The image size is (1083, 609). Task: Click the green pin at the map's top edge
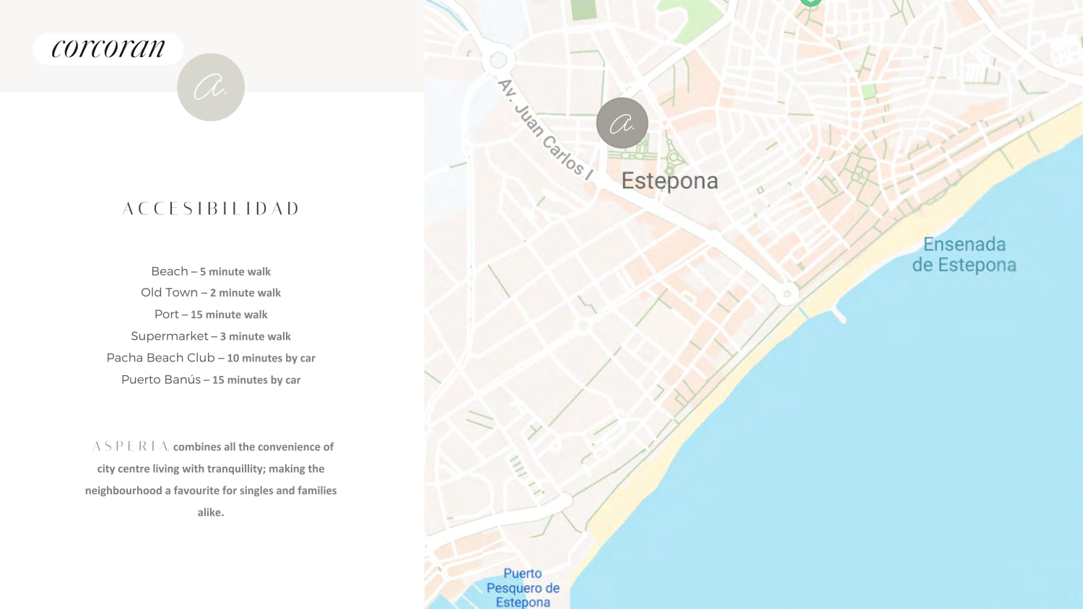click(810, 2)
